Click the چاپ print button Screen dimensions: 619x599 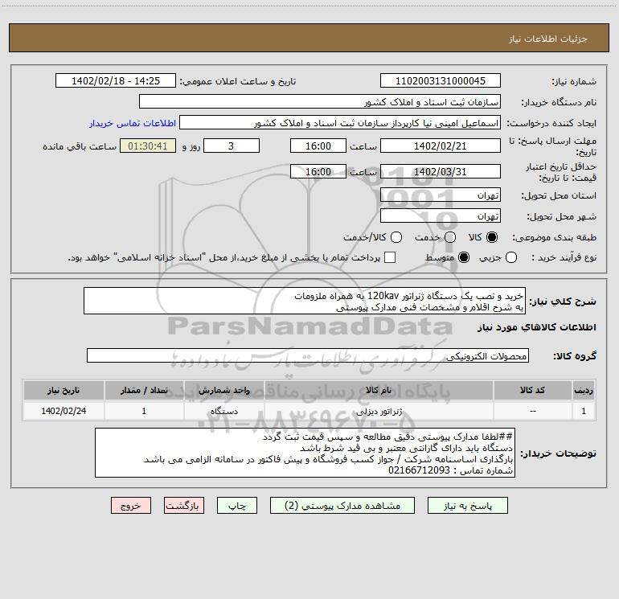237,506
